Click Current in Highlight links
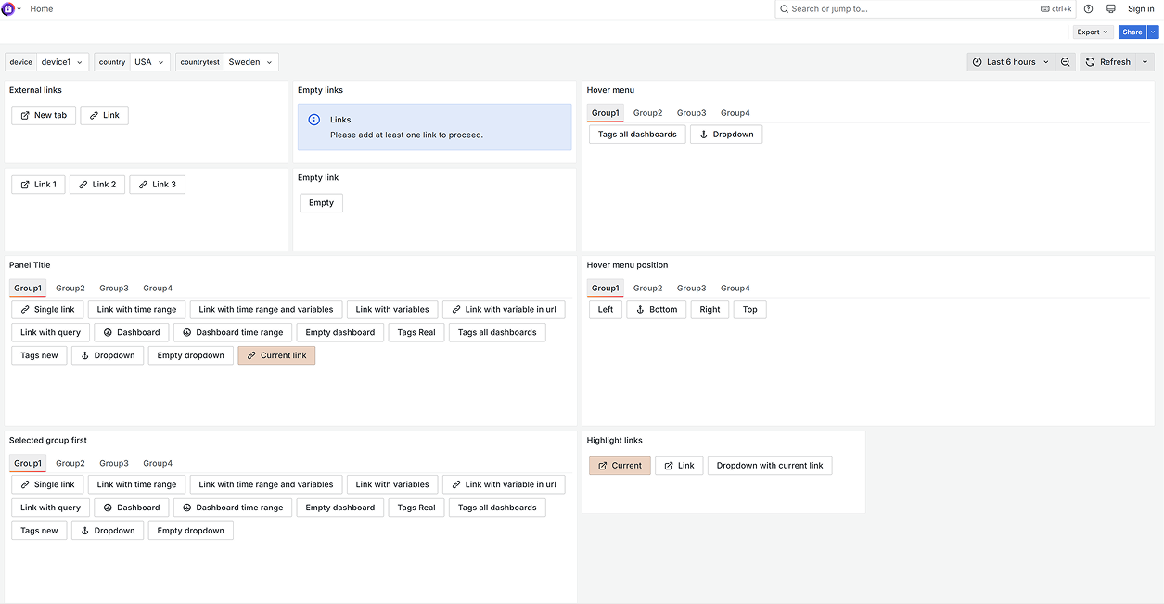 point(620,466)
